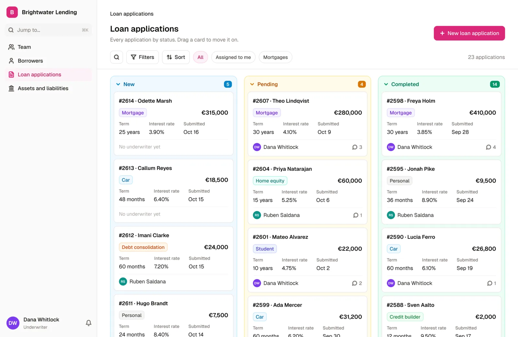The height and width of the screenshot is (337, 518).
Task: Click the Home equity tag
Action: point(270,181)
